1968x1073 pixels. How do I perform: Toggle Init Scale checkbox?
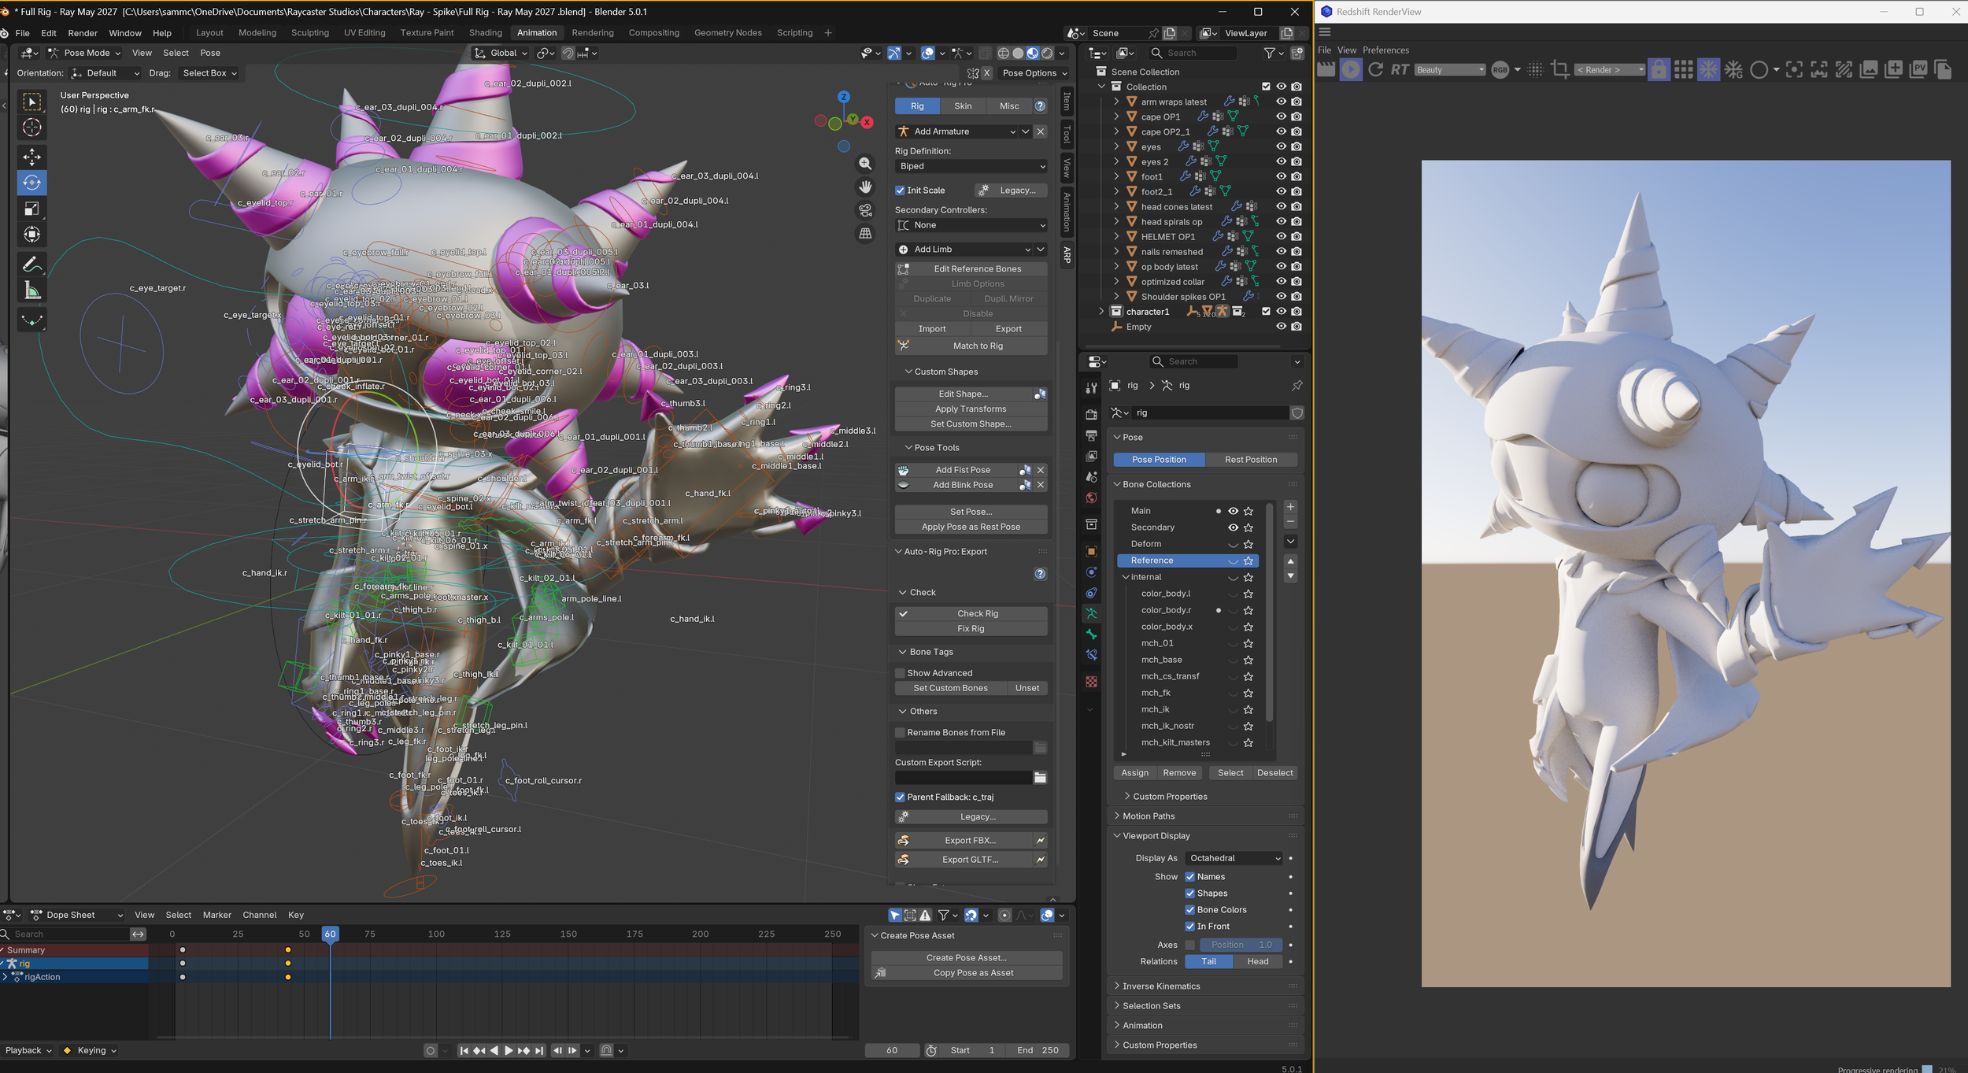[900, 191]
